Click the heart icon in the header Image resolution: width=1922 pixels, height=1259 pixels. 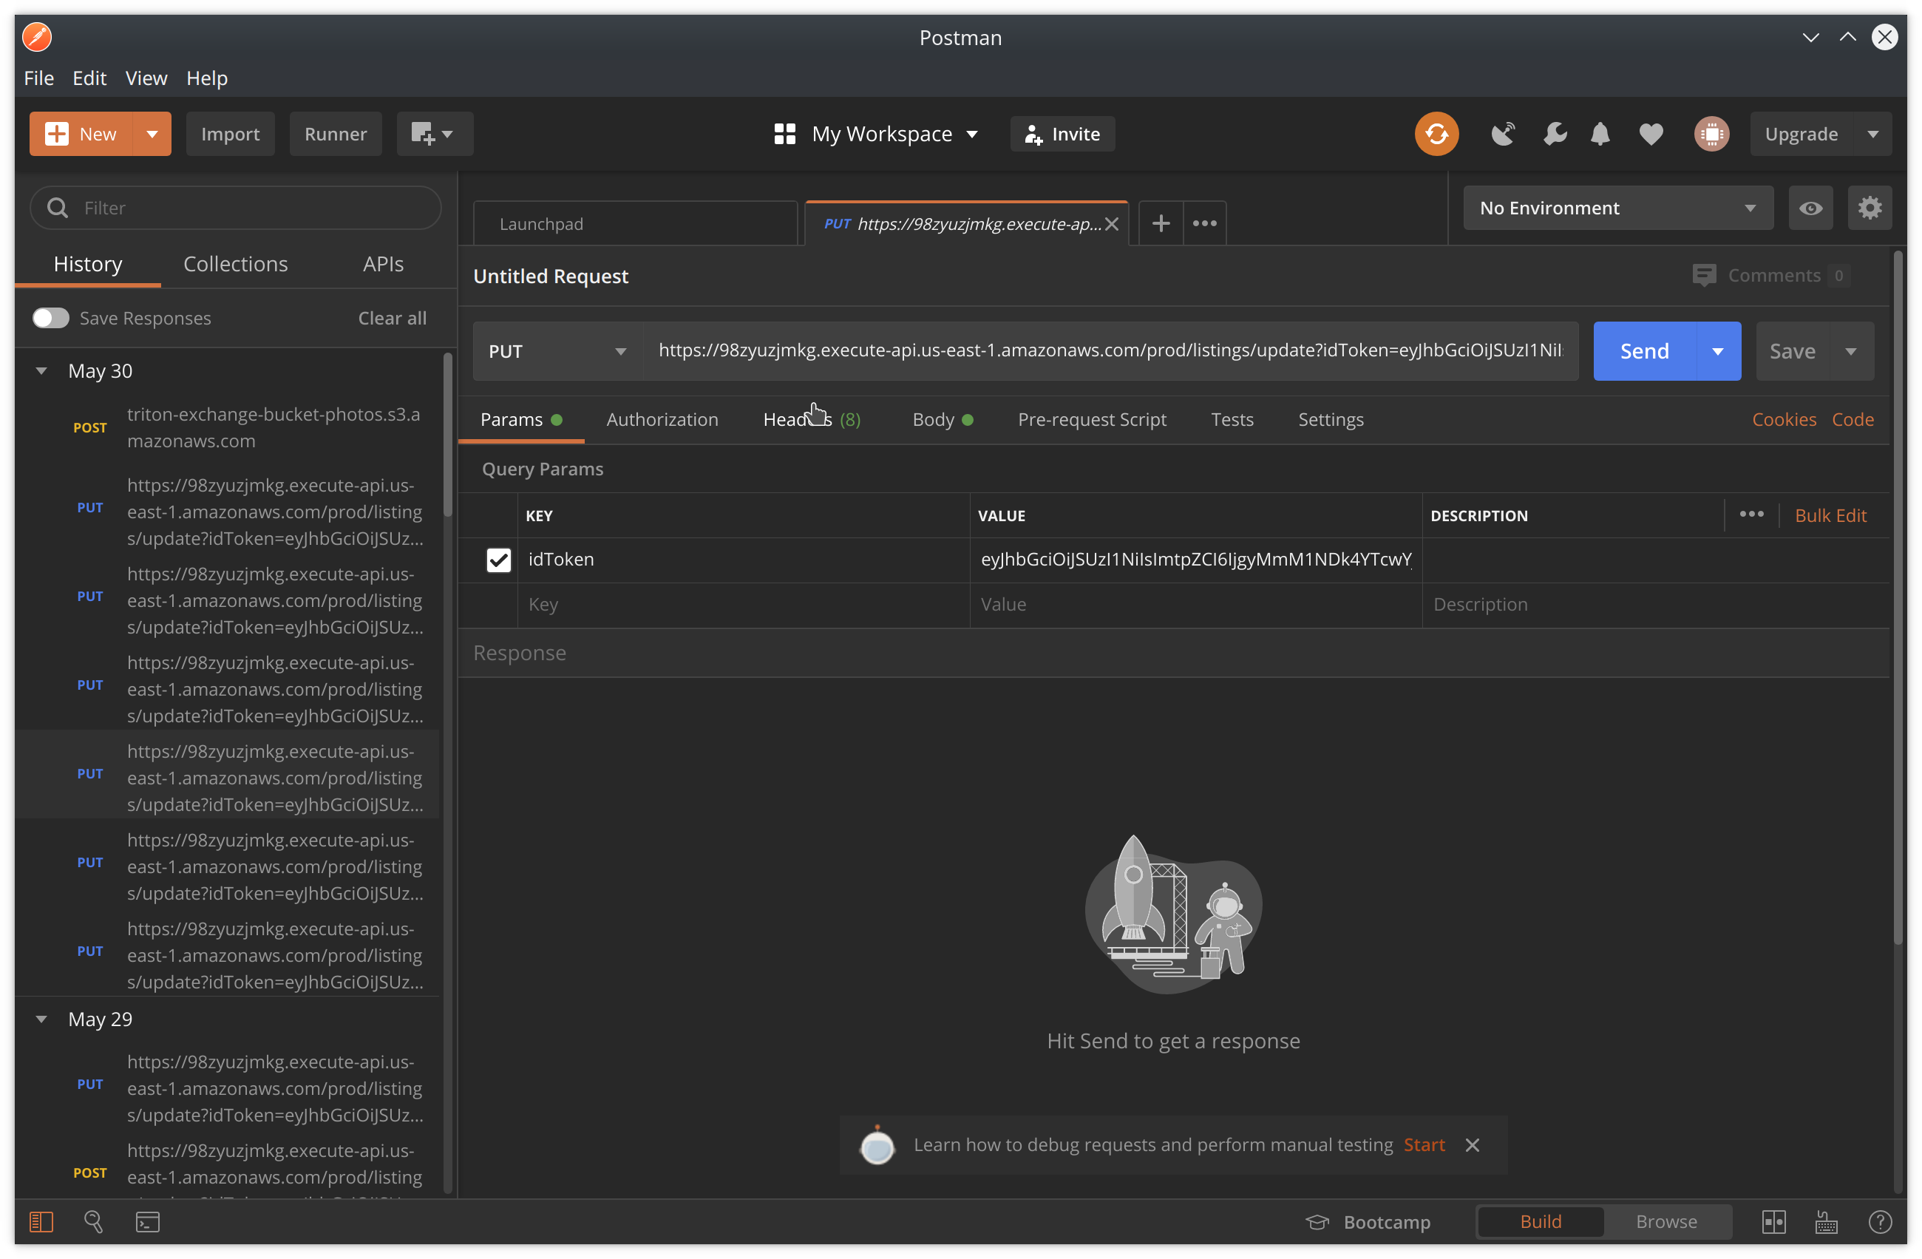[1651, 134]
